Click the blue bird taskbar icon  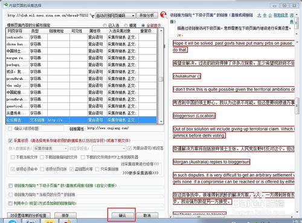tap(12, 221)
